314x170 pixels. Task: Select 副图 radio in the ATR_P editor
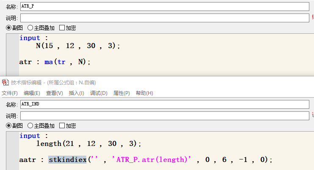tap(9, 28)
